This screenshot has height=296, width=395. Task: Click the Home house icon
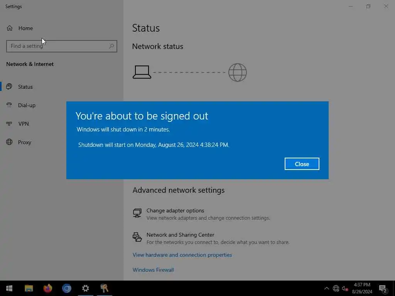point(10,28)
